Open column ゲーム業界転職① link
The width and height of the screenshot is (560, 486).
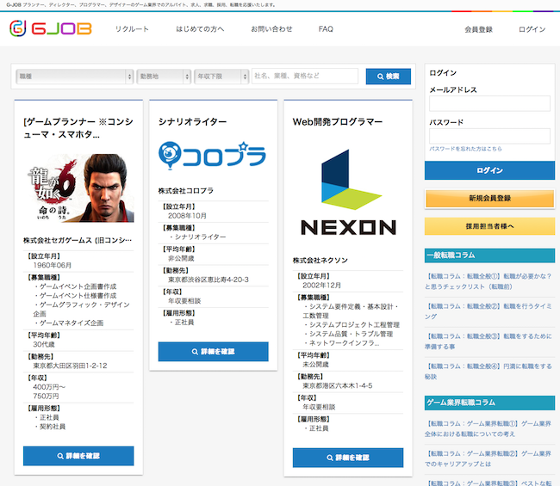(489, 428)
